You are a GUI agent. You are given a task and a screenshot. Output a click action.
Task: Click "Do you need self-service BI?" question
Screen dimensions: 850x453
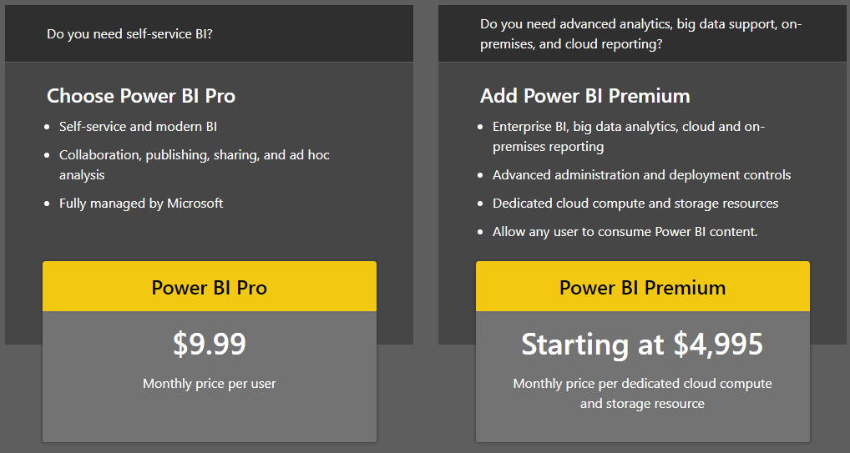coord(135,34)
